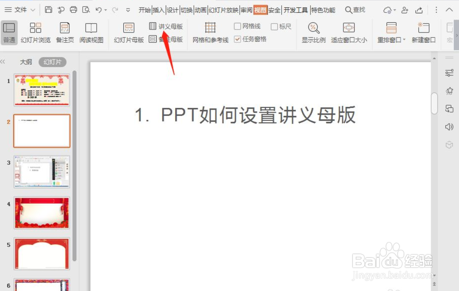The height and width of the screenshot is (291, 459).
Task: Select slide 1 thumbnail
Action: (x=42, y=90)
